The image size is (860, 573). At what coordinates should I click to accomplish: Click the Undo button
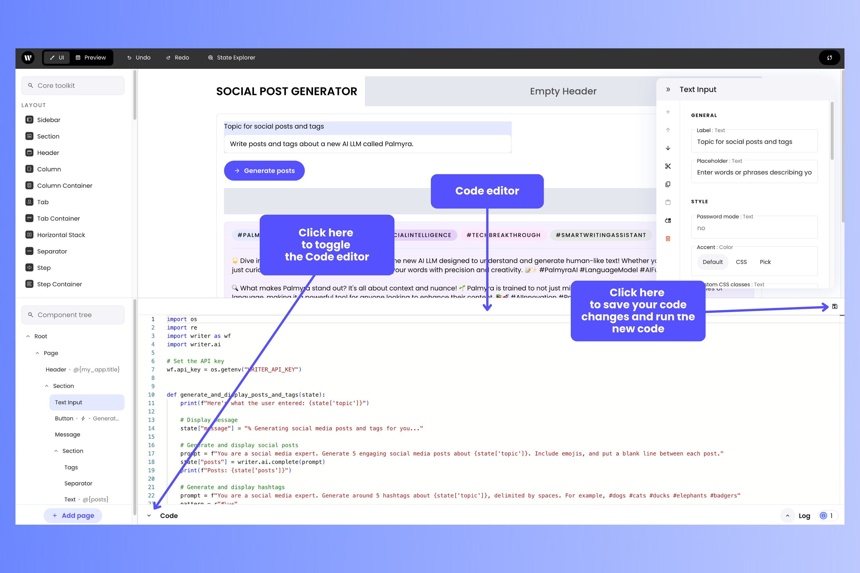point(138,57)
